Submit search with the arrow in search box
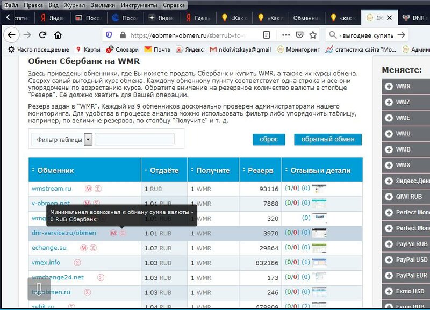The width and height of the screenshot is (430, 310). point(401,35)
